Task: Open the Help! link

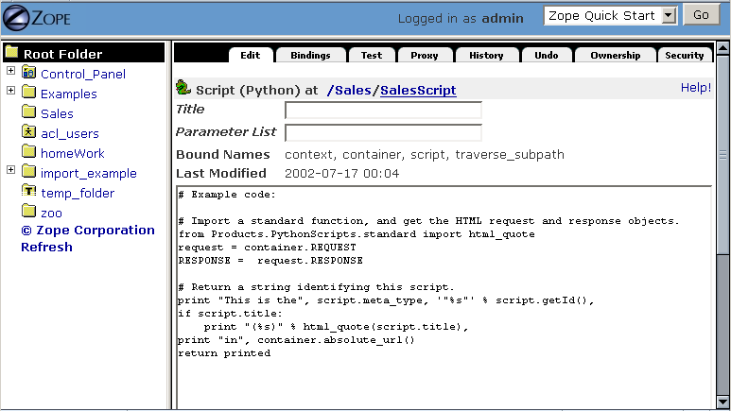Action: (696, 88)
